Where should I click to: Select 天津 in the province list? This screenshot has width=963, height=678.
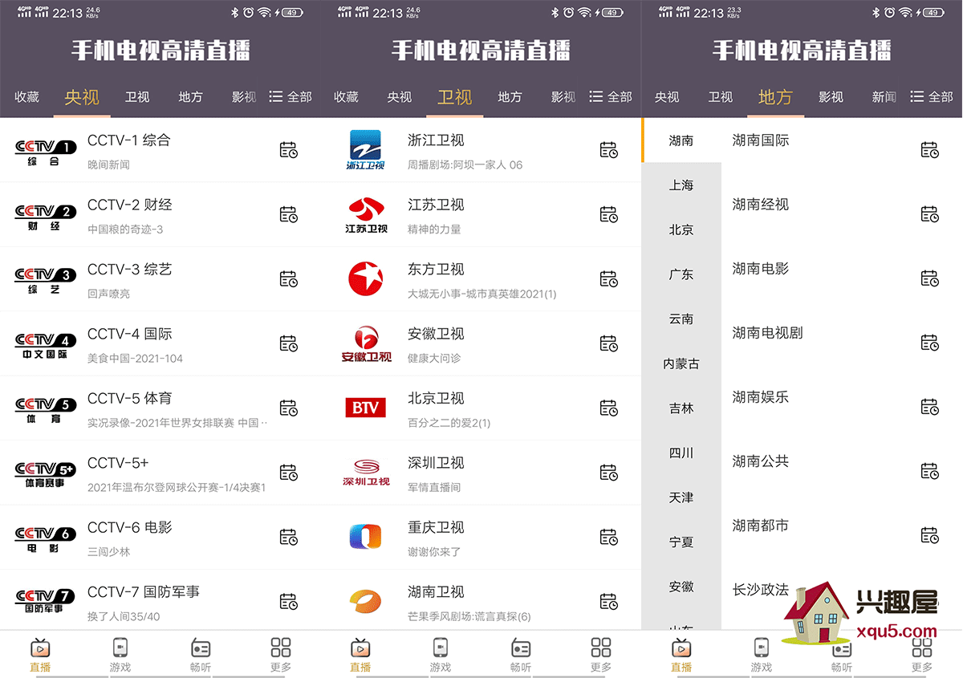tap(681, 497)
